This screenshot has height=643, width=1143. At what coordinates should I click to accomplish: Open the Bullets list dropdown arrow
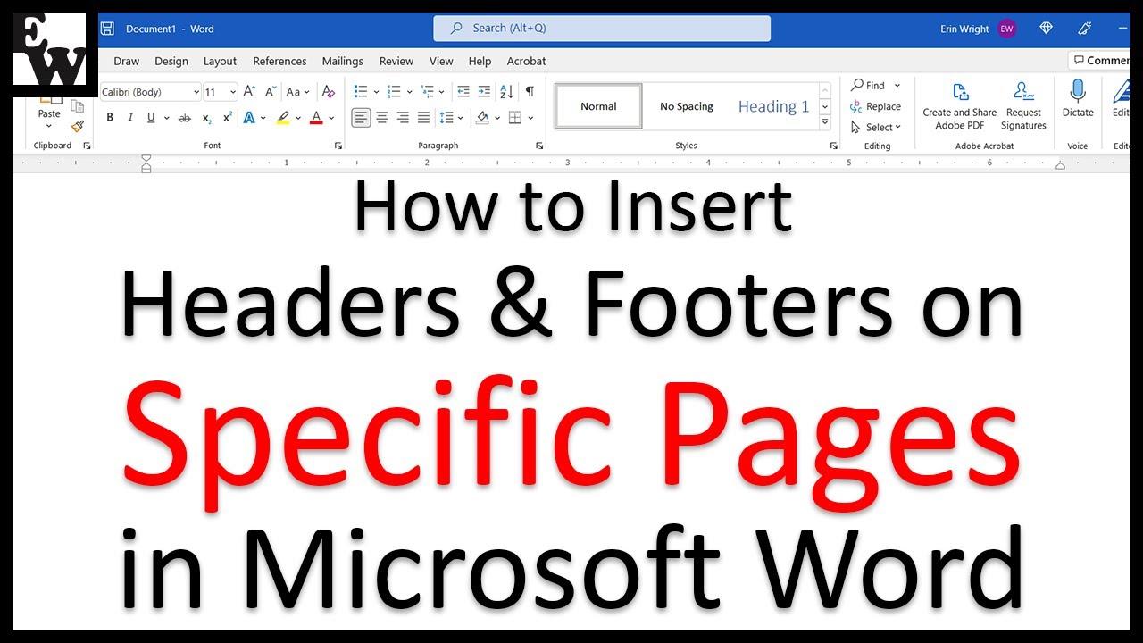376,92
